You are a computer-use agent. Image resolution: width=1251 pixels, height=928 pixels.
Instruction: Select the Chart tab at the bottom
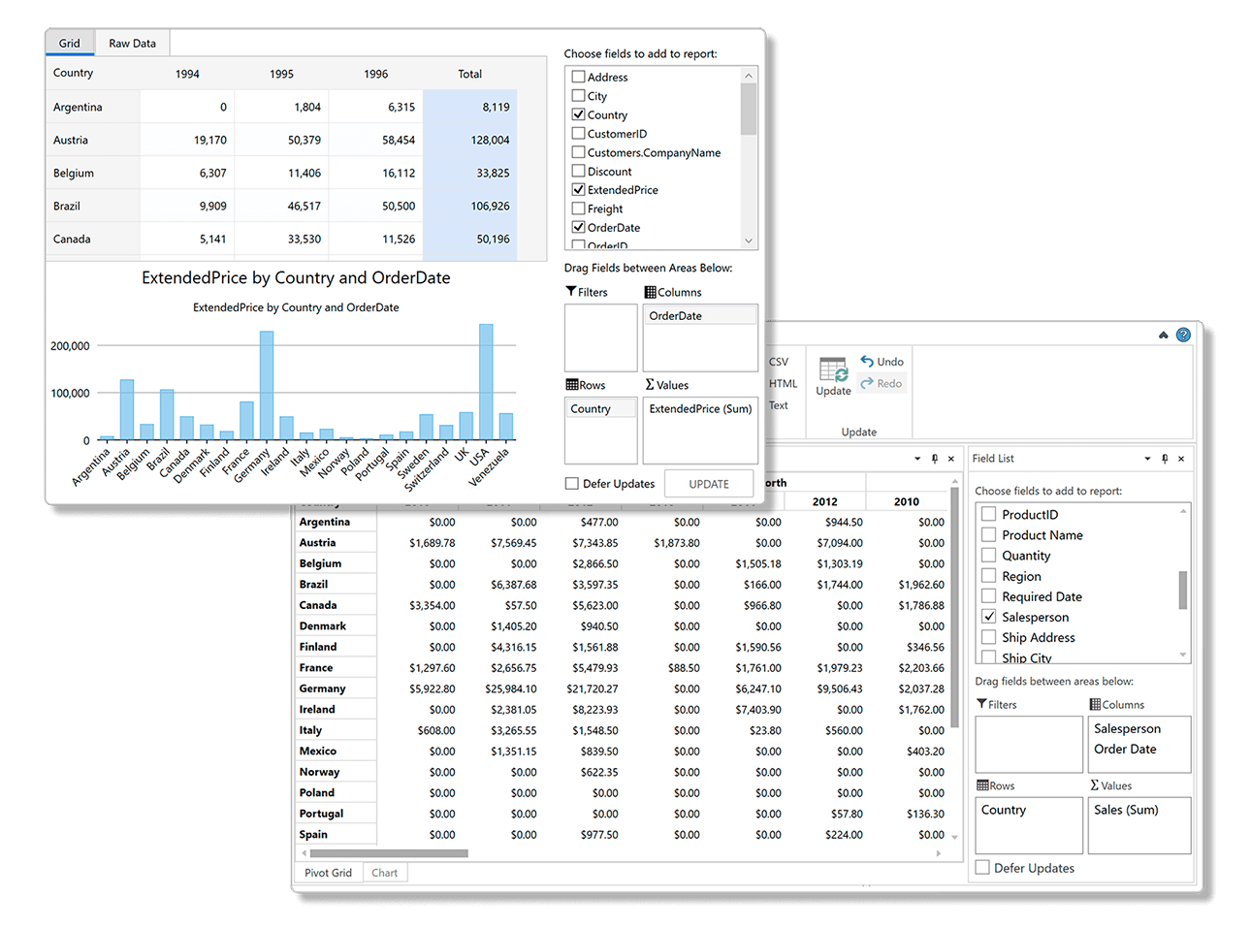384,872
